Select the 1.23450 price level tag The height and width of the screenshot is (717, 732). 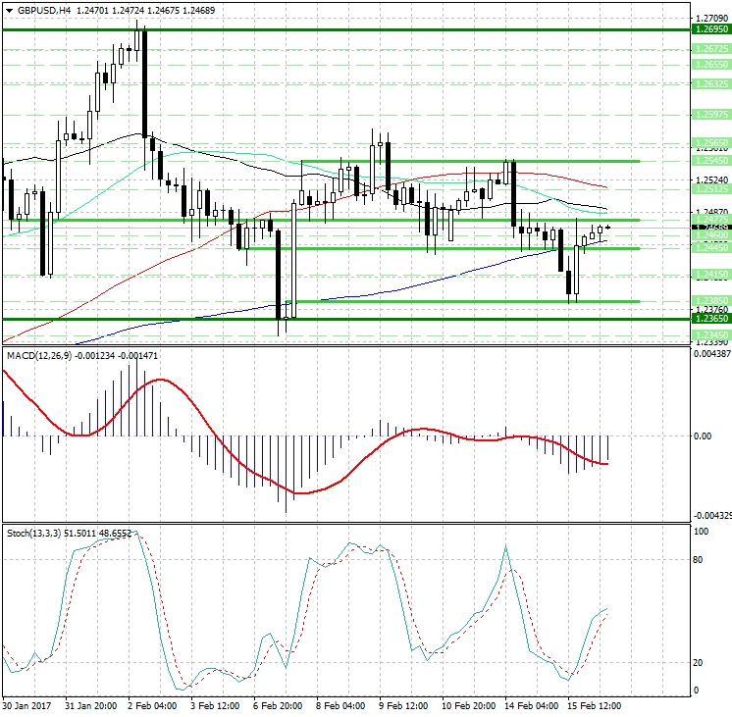[x=709, y=335]
